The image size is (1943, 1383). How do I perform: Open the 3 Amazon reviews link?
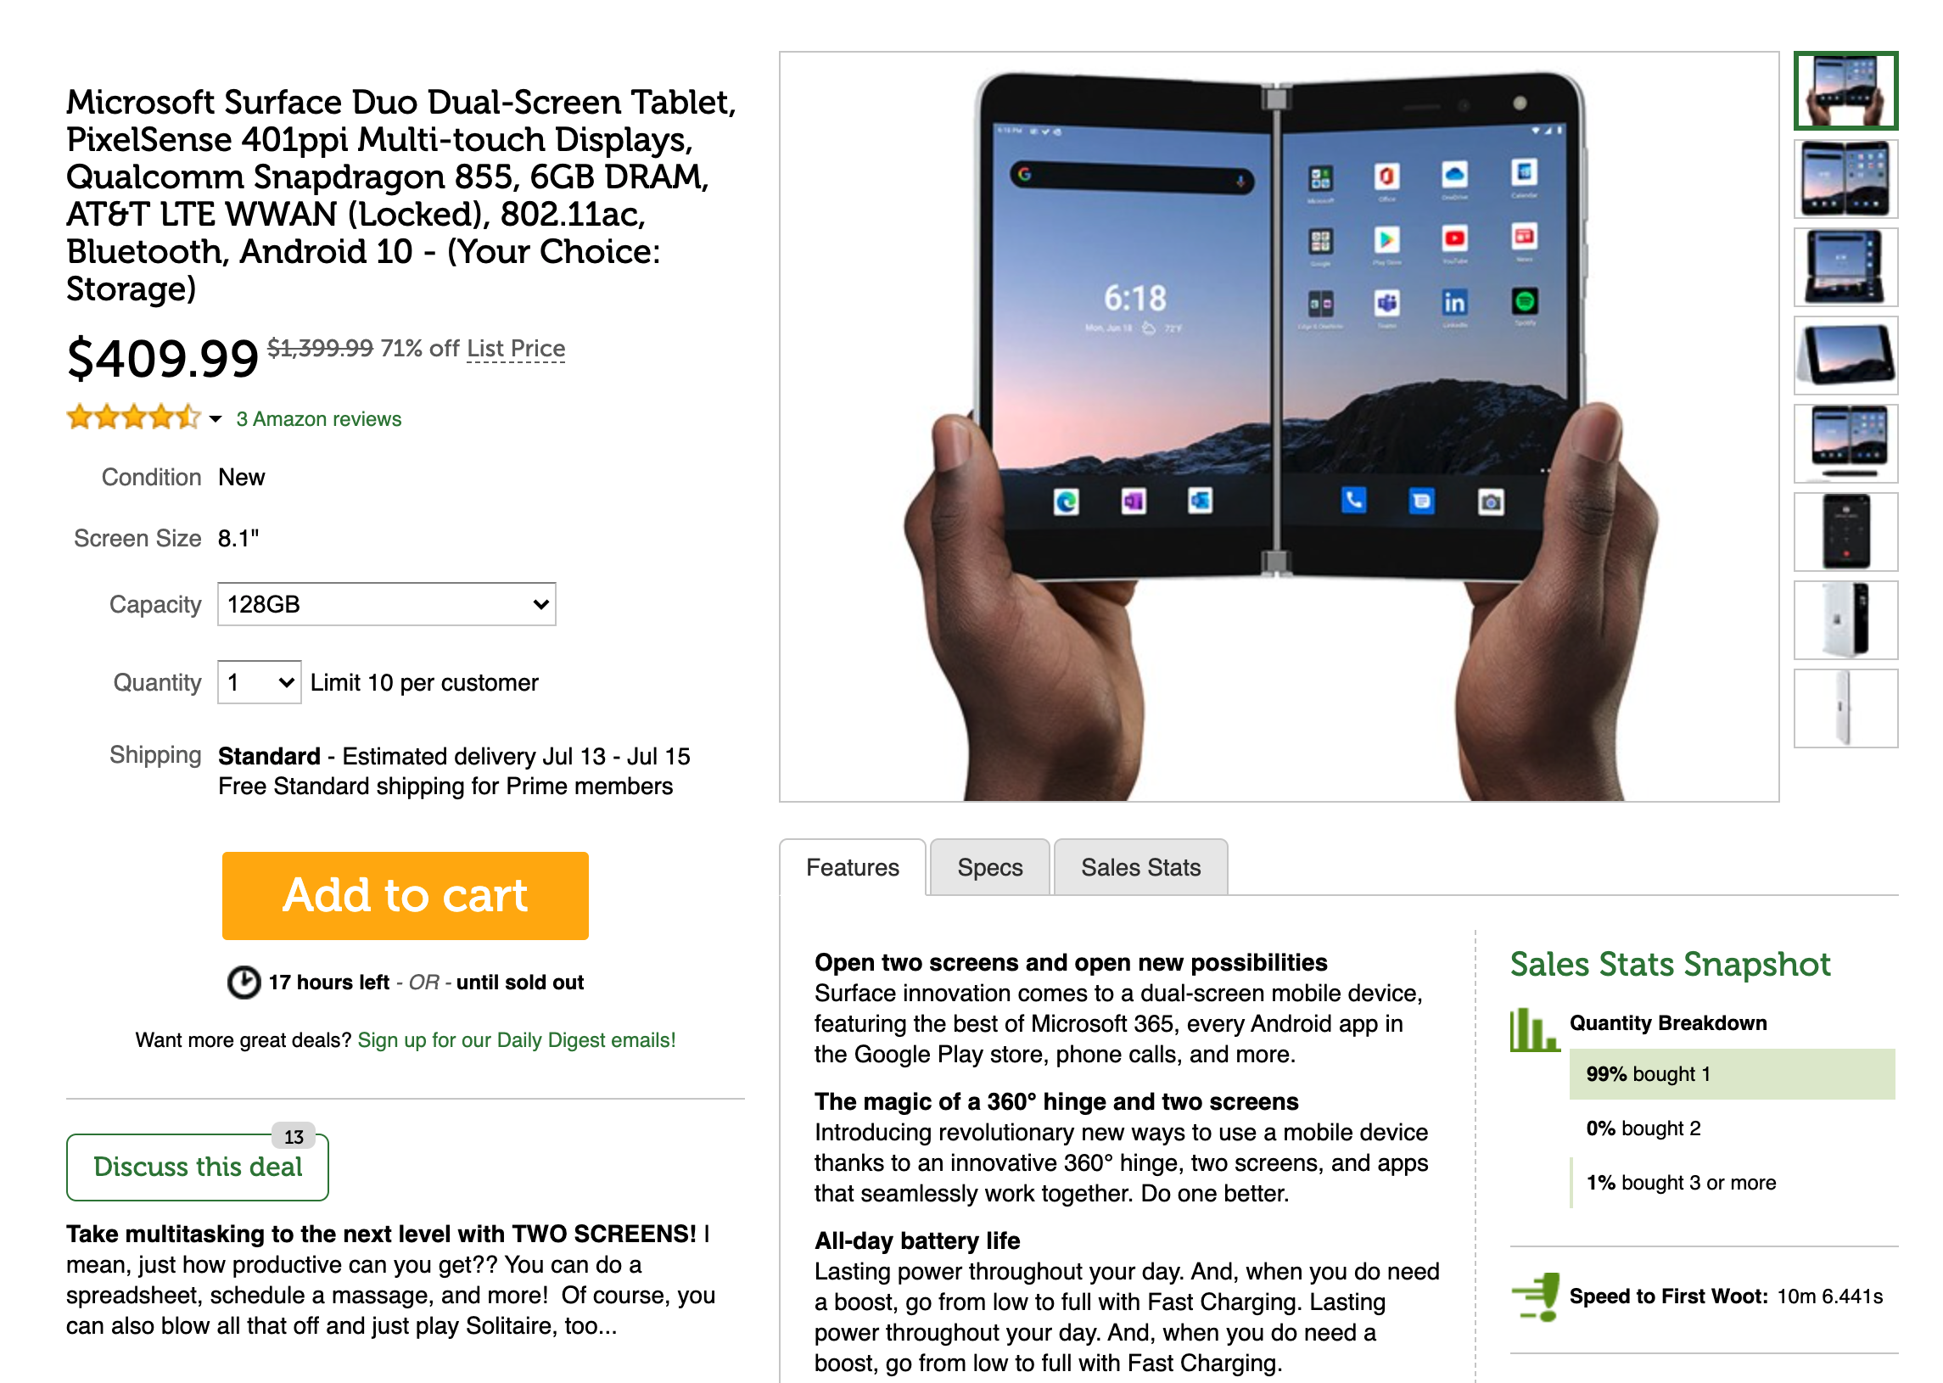(x=318, y=419)
